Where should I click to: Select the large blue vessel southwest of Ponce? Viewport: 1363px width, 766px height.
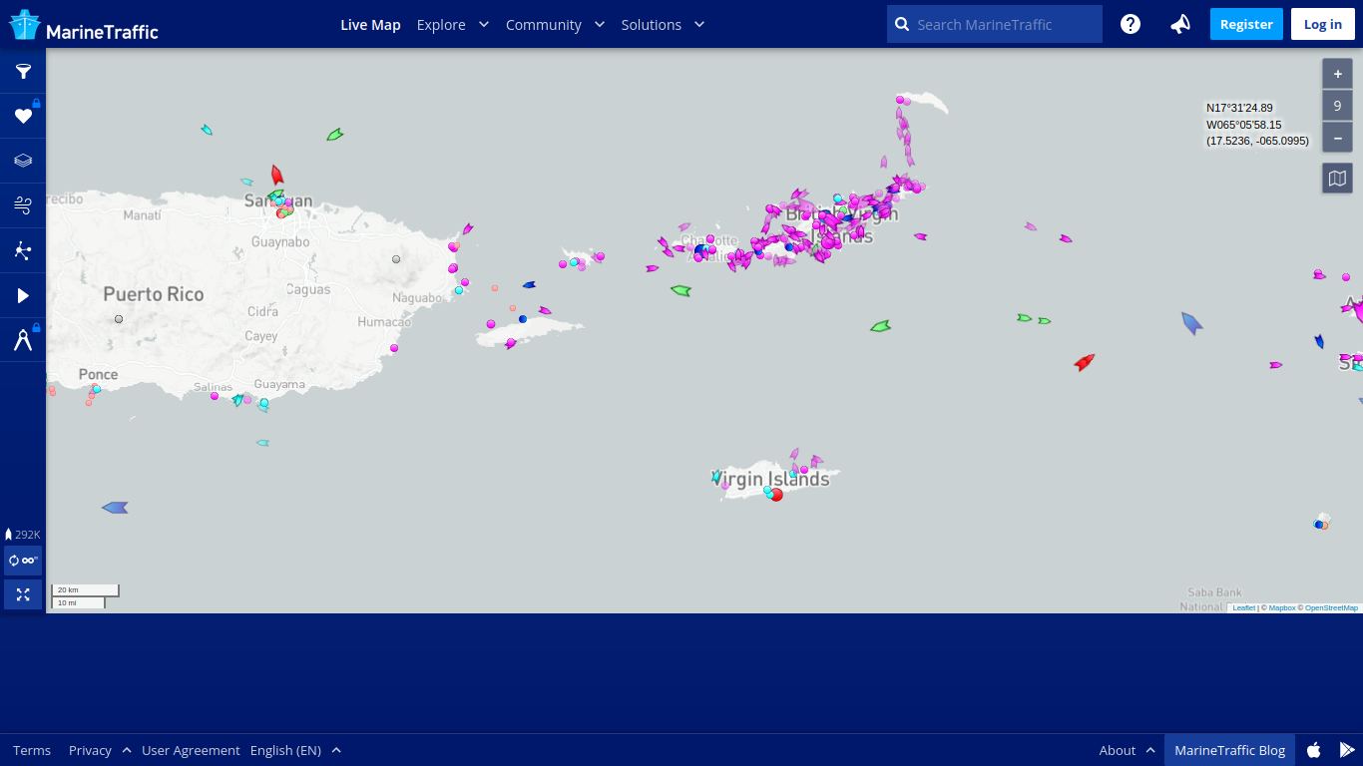tap(115, 508)
